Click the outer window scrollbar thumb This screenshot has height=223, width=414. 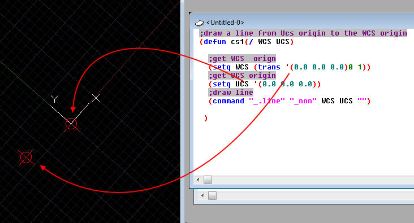tap(212, 195)
